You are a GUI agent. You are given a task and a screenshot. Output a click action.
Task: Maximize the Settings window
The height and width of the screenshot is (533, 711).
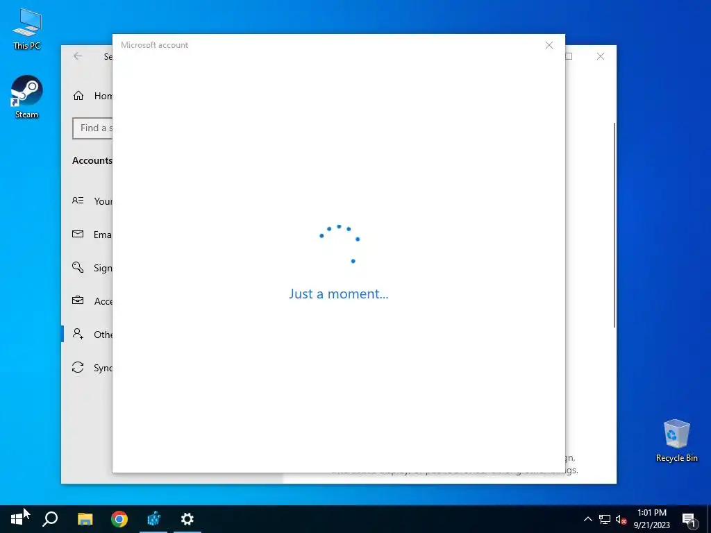point(569,56)
